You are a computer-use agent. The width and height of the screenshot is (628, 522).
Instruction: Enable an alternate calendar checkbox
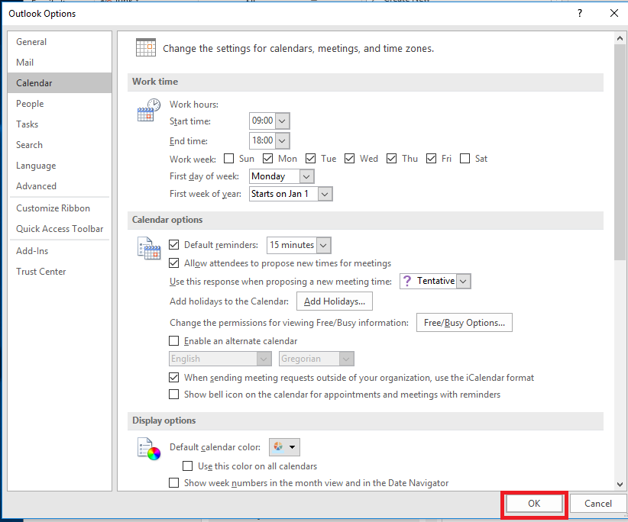pyautogui.click(x=174, y=341)
